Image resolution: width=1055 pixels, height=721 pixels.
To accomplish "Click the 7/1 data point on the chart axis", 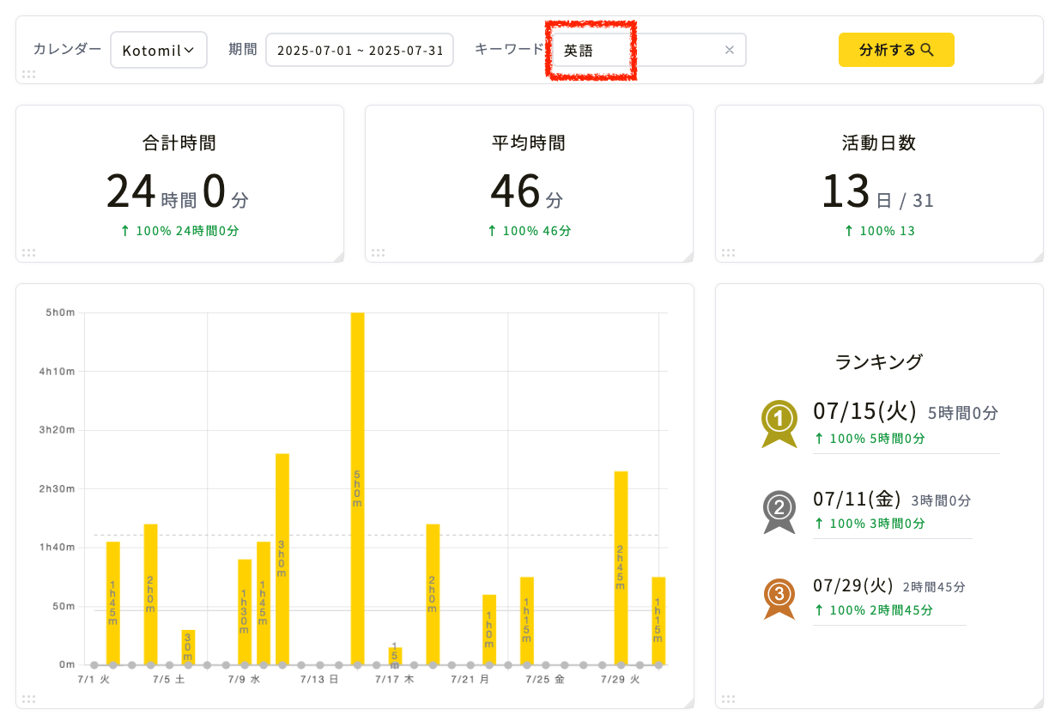I will pos(94,664).
